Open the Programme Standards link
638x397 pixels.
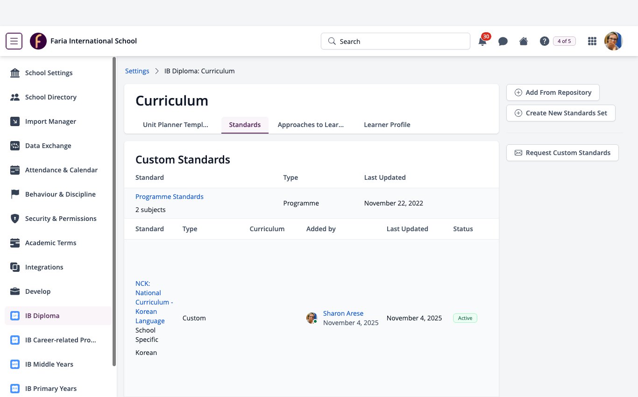tap(170, 197)
